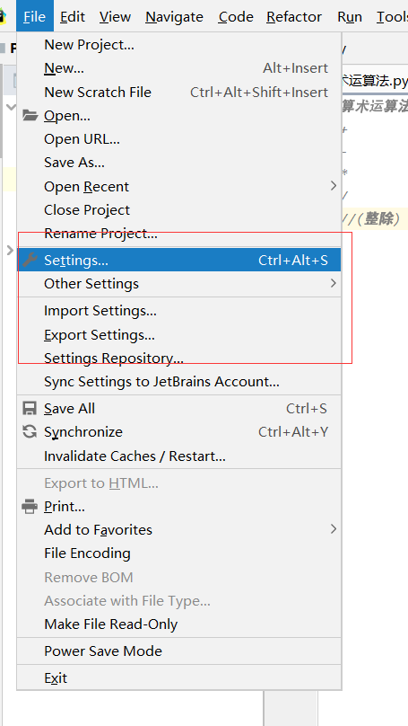408x726 pixels.
Task: Choose Invalidate Caches / Restart...
Action: point(179,456)
